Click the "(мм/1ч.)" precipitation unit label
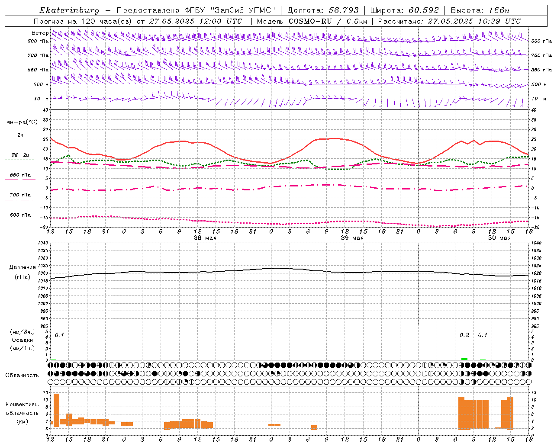Screen dimensions: 554x443 pos(23,348)
